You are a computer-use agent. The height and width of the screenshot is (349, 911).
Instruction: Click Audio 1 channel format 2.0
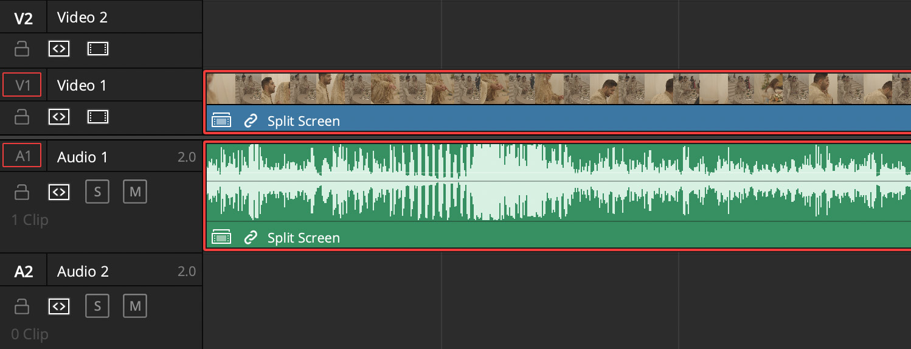(186, 157)
